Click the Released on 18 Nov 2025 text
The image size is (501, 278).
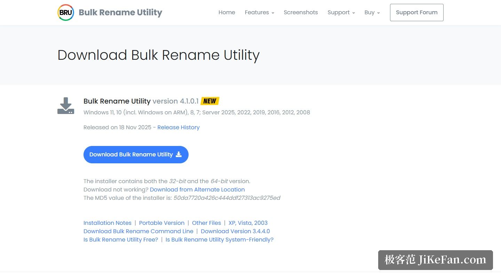tap(117, 128)
